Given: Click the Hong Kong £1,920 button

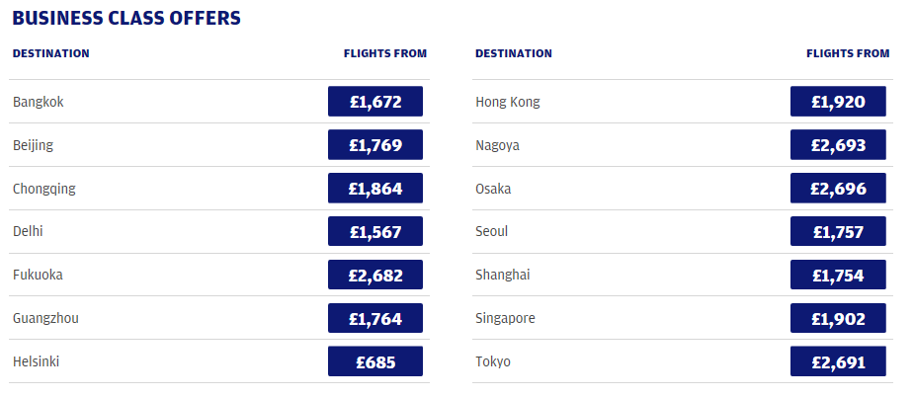Looking at the screenshot, I should coord(838,102).
